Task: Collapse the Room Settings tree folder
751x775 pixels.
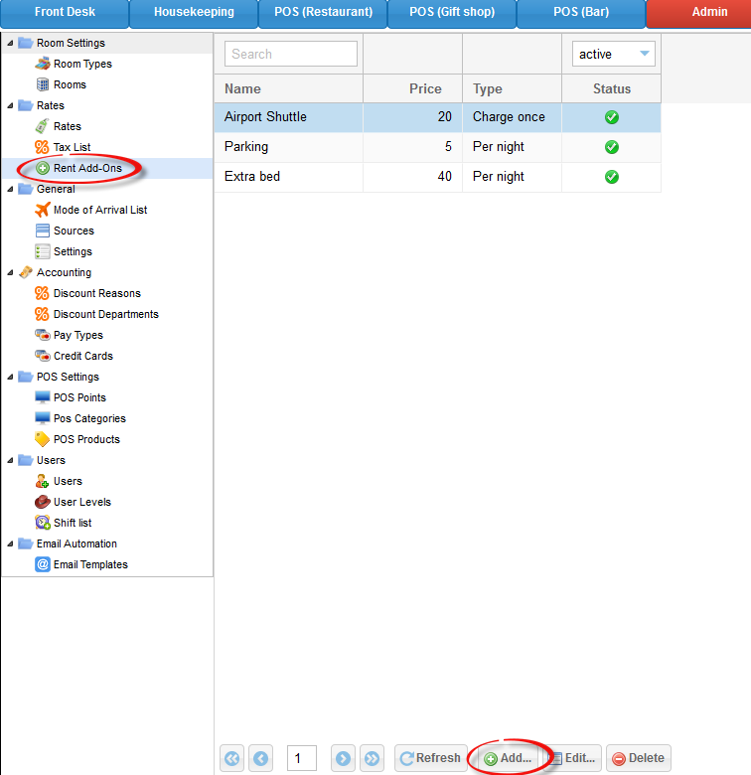Action: [x=11, y=43]
